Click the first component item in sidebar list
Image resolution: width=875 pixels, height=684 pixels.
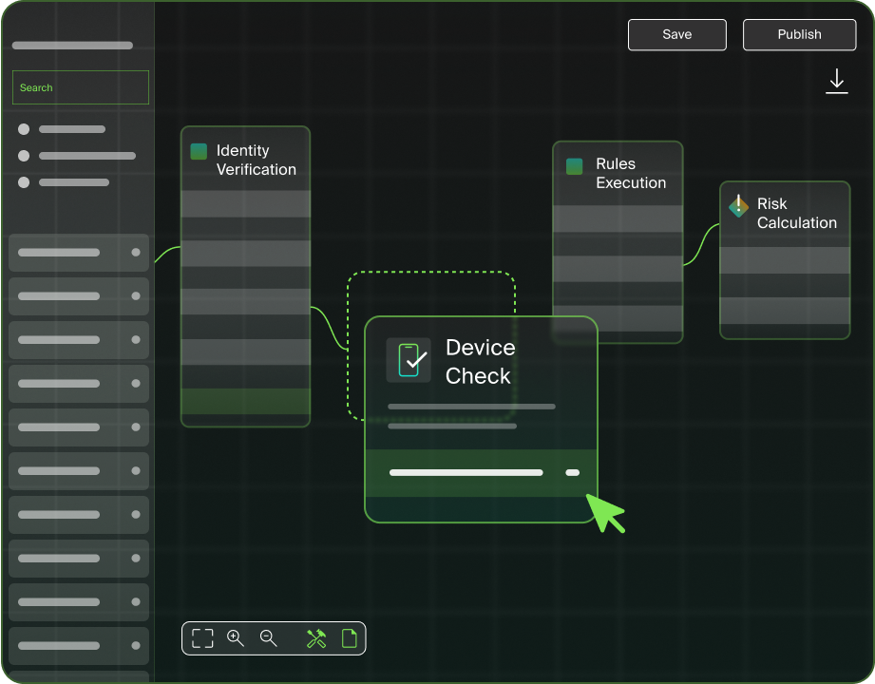pos(79,253)
